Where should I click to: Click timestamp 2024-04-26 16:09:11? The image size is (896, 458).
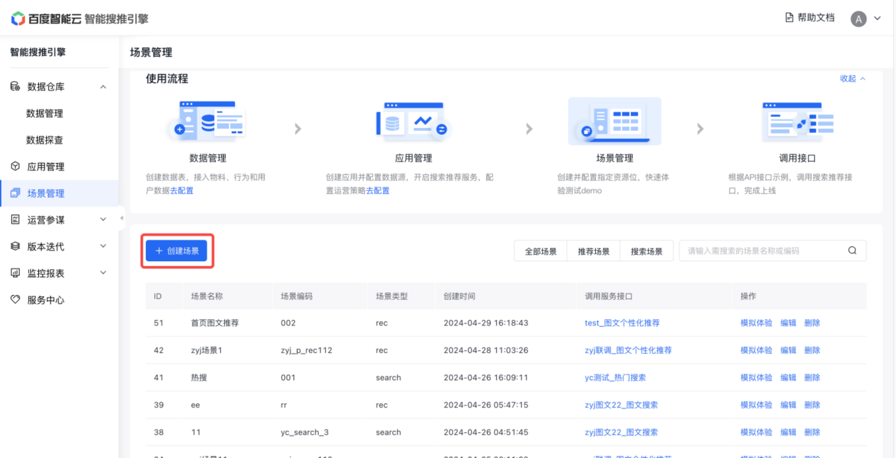(486, 377)
